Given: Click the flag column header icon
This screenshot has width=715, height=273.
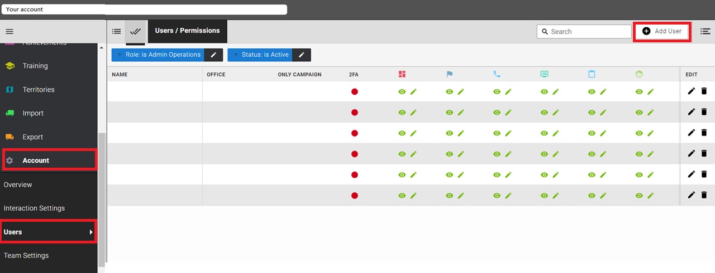Looking at the screenshot, I should click(450, 74).
